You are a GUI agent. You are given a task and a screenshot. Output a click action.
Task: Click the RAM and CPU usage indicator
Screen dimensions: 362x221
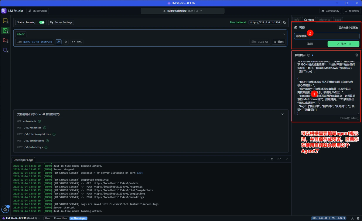329,218
